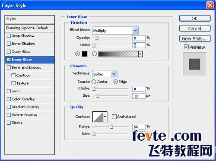Click the Contour shape thumbnail
The height and width of the screenshot is (161, 216).
98,117
